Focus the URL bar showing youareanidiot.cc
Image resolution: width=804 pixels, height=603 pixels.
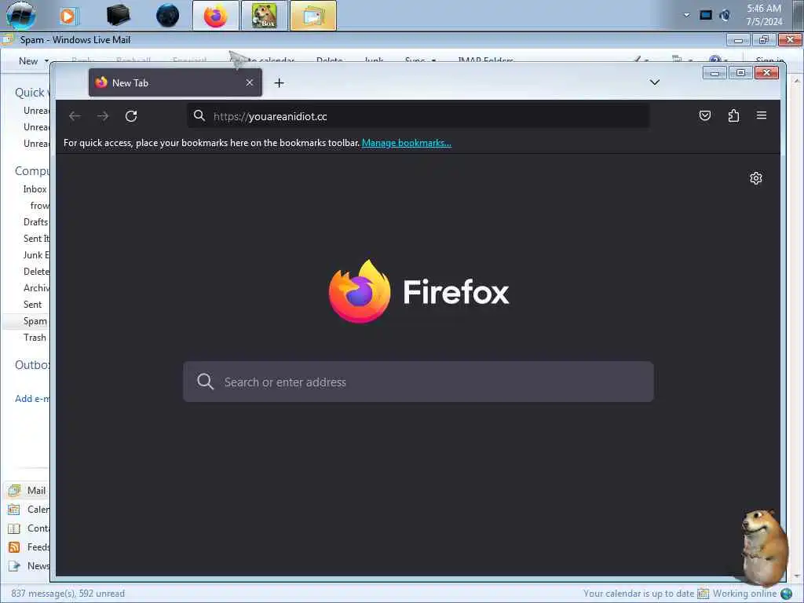click(418, 116)
